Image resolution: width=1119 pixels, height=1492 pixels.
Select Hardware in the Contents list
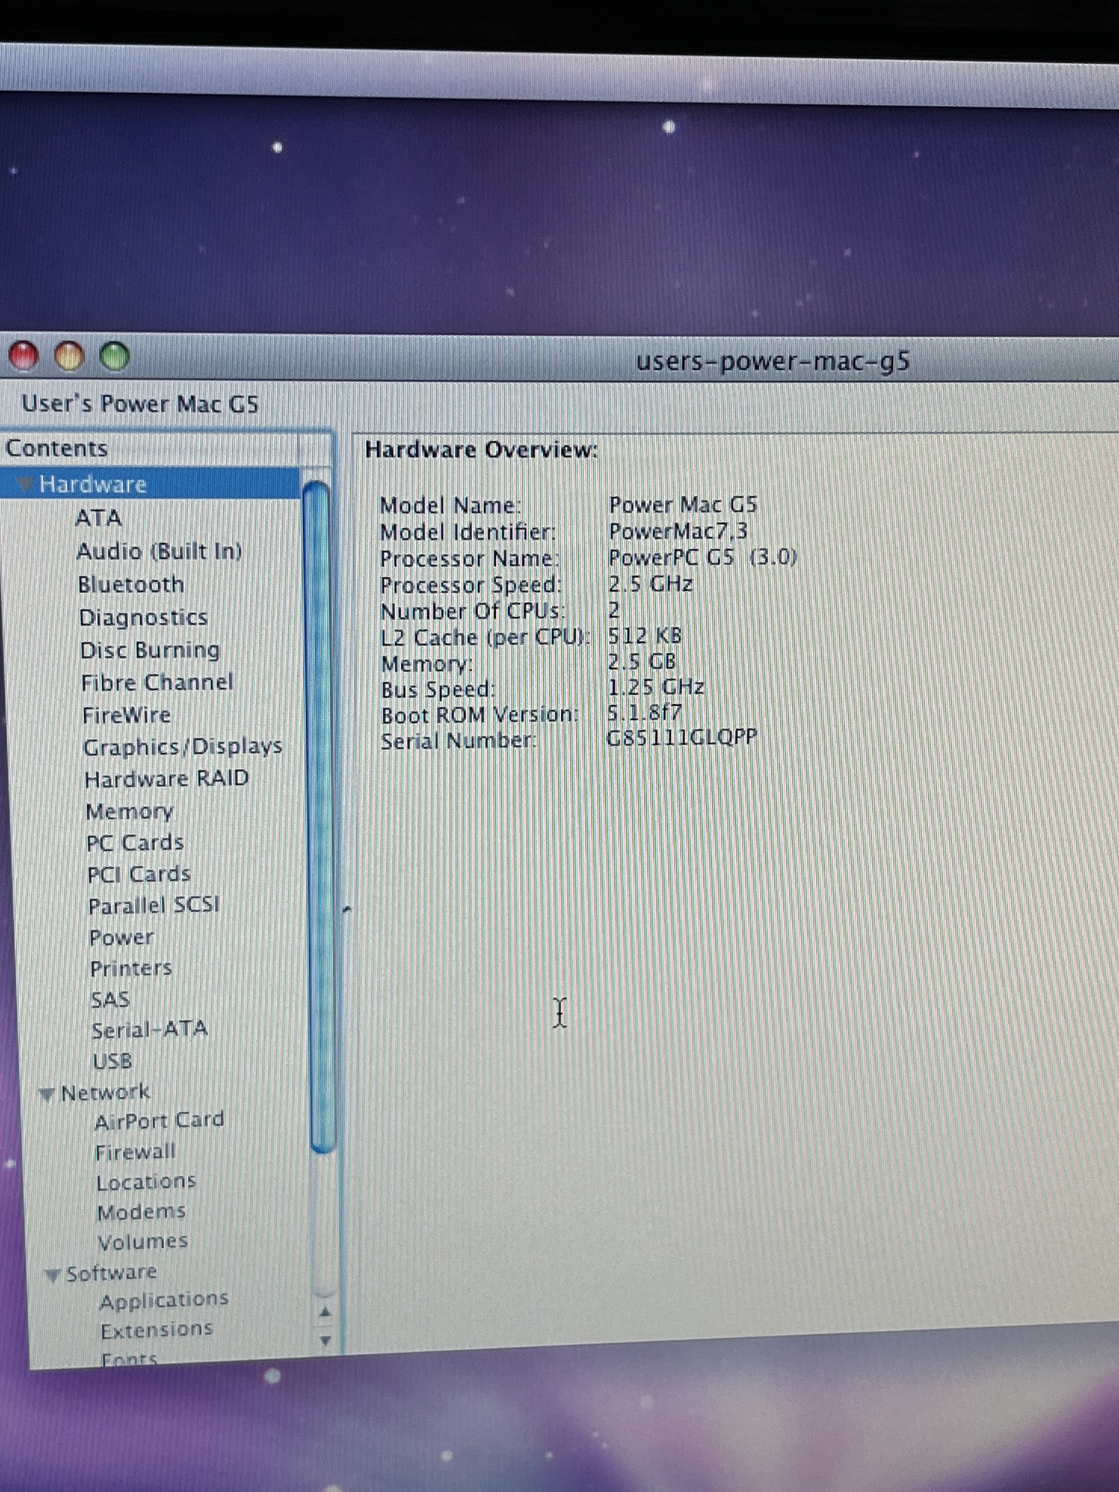(93, 484)
